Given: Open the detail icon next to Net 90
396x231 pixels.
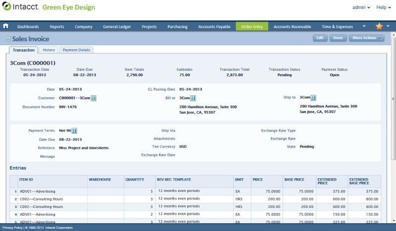Looking at the screenshot, I should coord(75,131).
